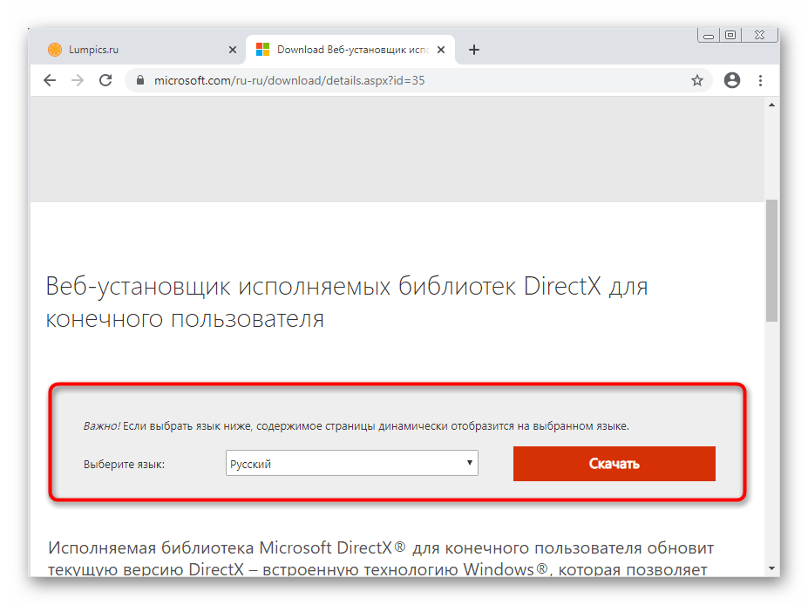The width and height of the screenshot is (808, 605).
Task: Open the Chrome three-dot menu
Action: click(x=761, y=80)
